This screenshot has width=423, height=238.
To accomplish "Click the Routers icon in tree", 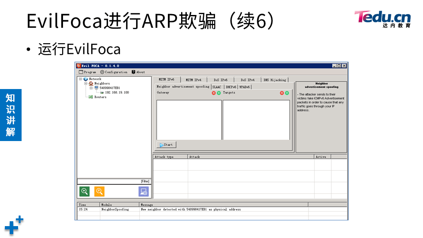I will point(91,97).
